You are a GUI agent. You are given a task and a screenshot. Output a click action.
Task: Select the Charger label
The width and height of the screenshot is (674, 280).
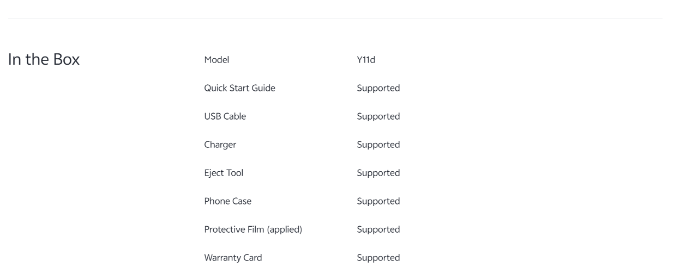(220, 145)
